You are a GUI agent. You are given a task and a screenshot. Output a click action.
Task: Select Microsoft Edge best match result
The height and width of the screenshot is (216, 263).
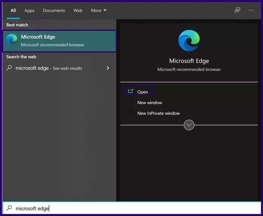click(x=59, y=41)
